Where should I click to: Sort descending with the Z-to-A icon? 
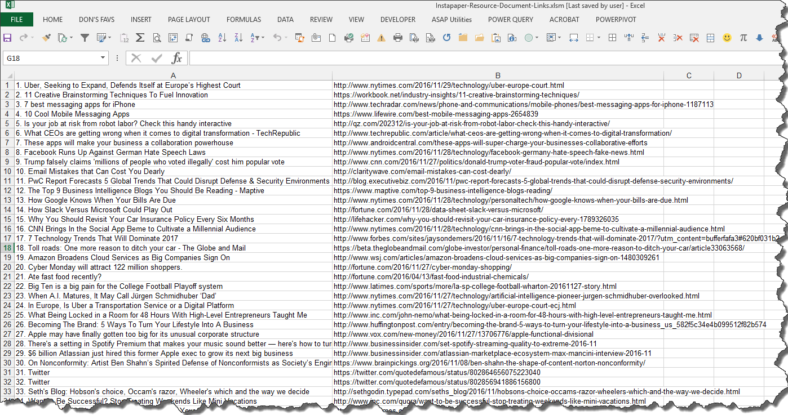[x=238, y=38]
